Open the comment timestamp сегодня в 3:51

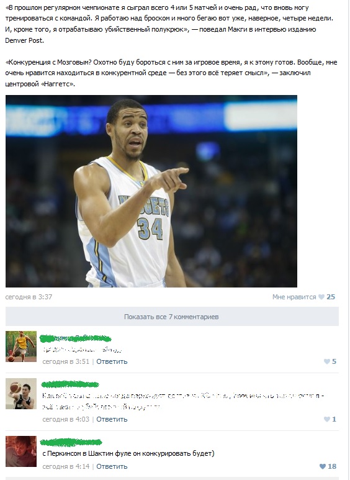click(66, 361)
